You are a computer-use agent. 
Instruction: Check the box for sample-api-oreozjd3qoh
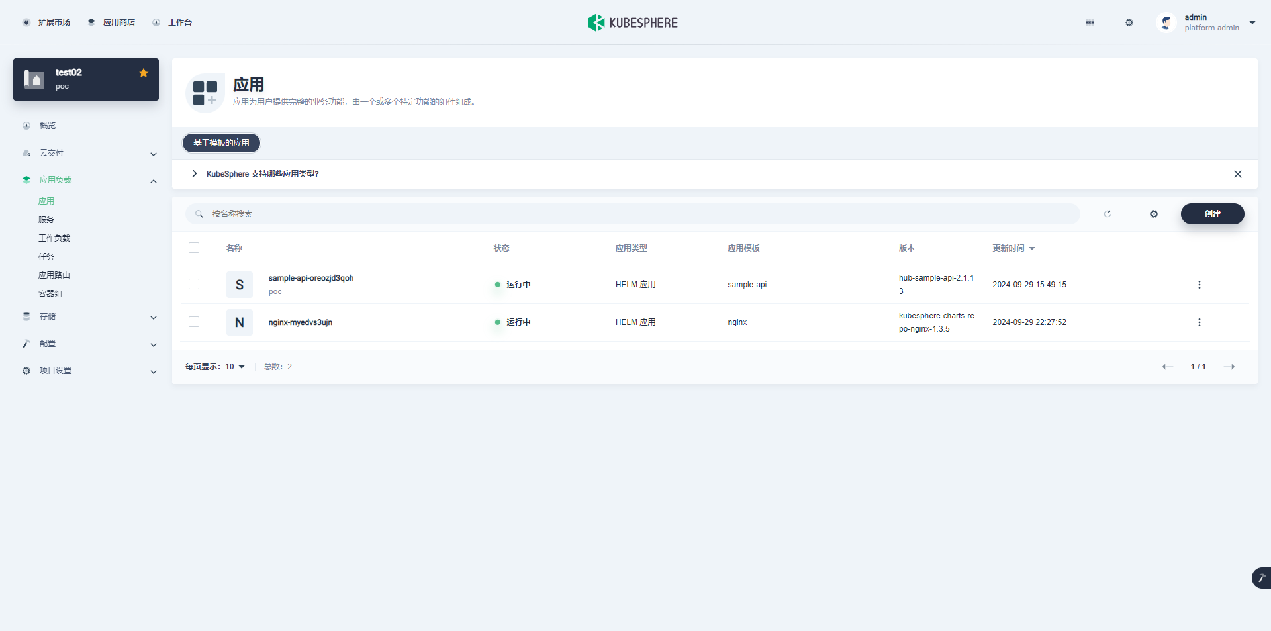point(194,284)
